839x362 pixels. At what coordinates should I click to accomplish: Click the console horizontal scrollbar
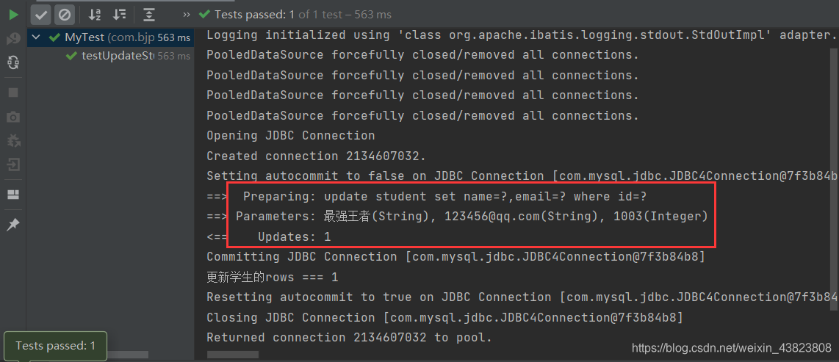tap(233, 355)
